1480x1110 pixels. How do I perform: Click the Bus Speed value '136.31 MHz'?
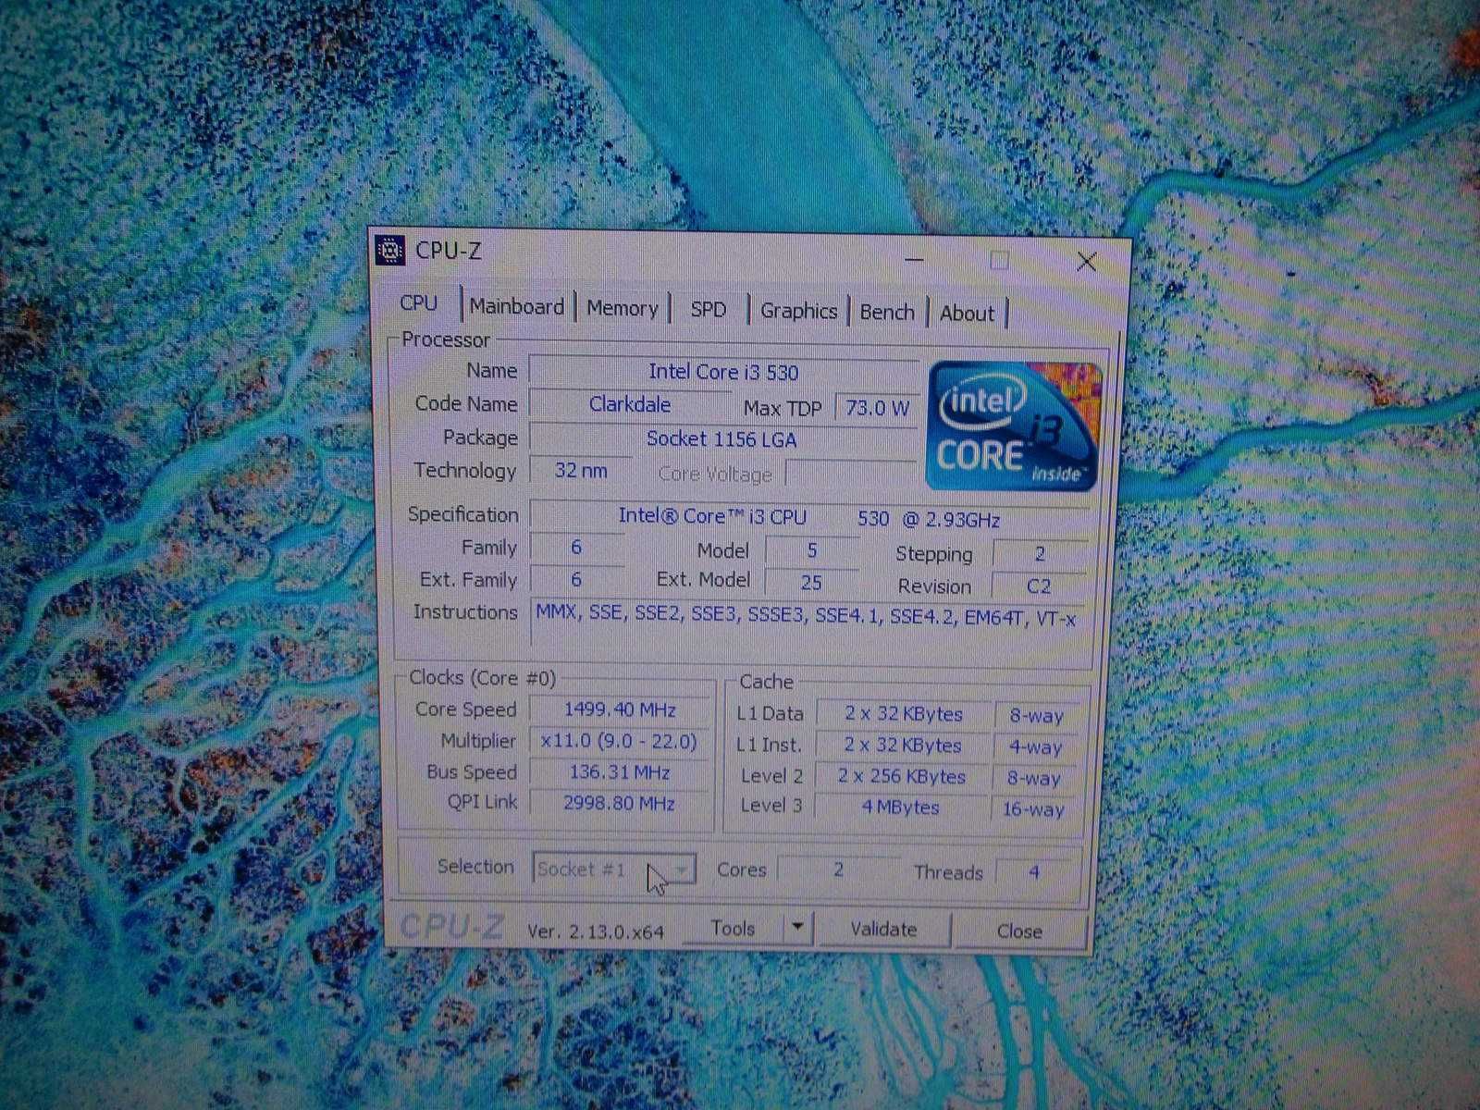[620, 771]
